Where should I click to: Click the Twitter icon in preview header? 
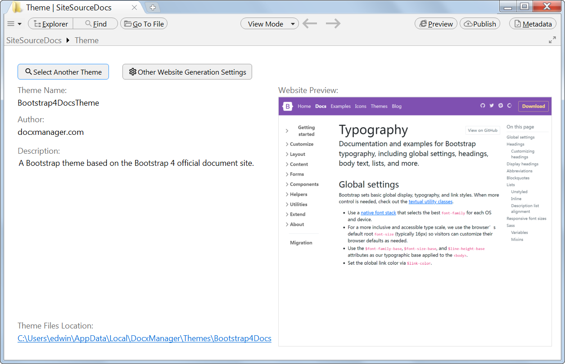click(492, 106)
